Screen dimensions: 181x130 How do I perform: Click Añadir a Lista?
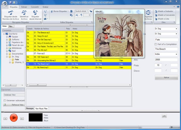point(162,19)
